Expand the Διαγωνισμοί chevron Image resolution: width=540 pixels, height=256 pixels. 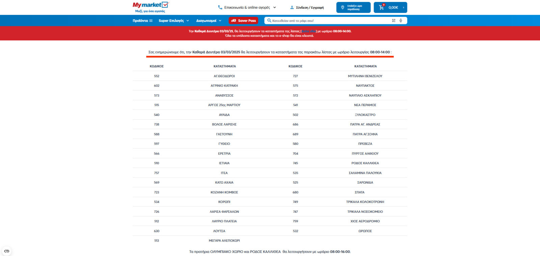pyautogui.click(x=220, y=21)
